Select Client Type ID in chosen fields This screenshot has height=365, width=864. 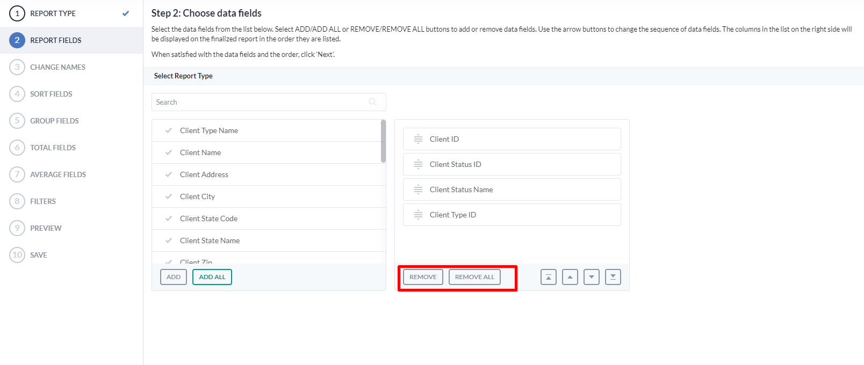pos(512,215)
